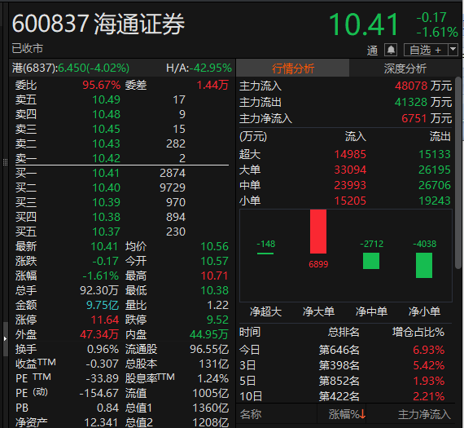Click the 主力净流入 column header
464x428 pixels.
point(424,414)
